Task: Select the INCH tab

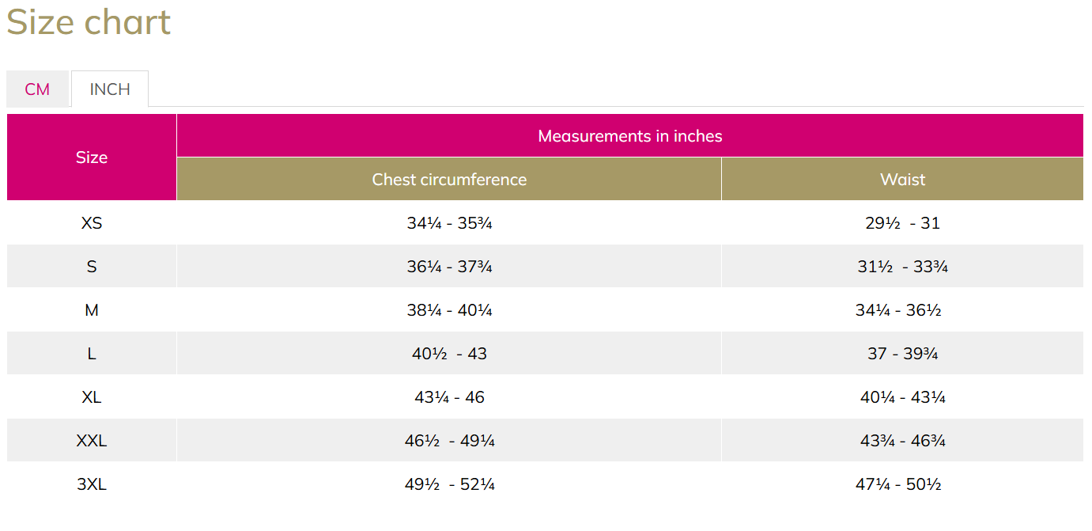Action: pos(110,89)
